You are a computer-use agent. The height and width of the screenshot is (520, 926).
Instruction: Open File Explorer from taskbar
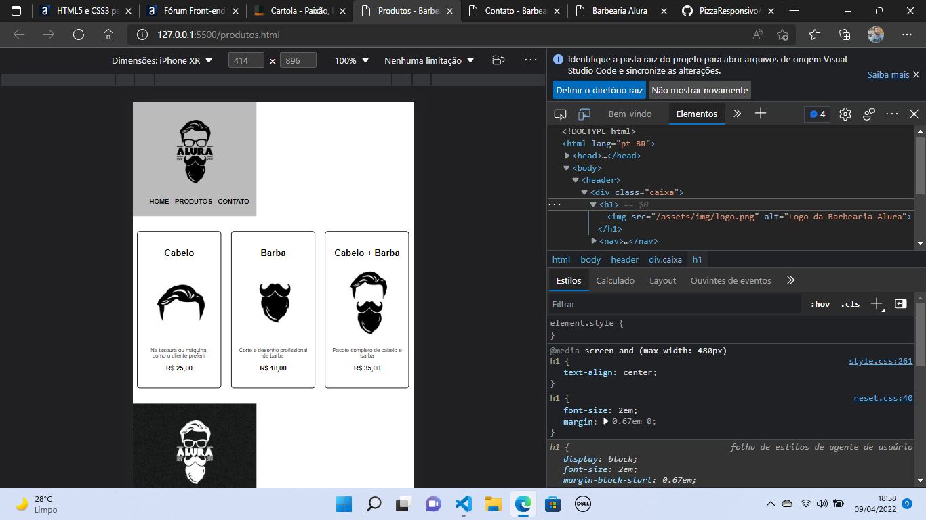pyautogui.click(x=493, y=504)
